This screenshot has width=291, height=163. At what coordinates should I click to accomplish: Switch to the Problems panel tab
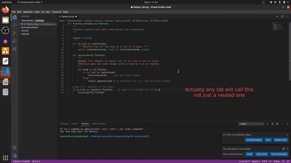tap(64, 124)
